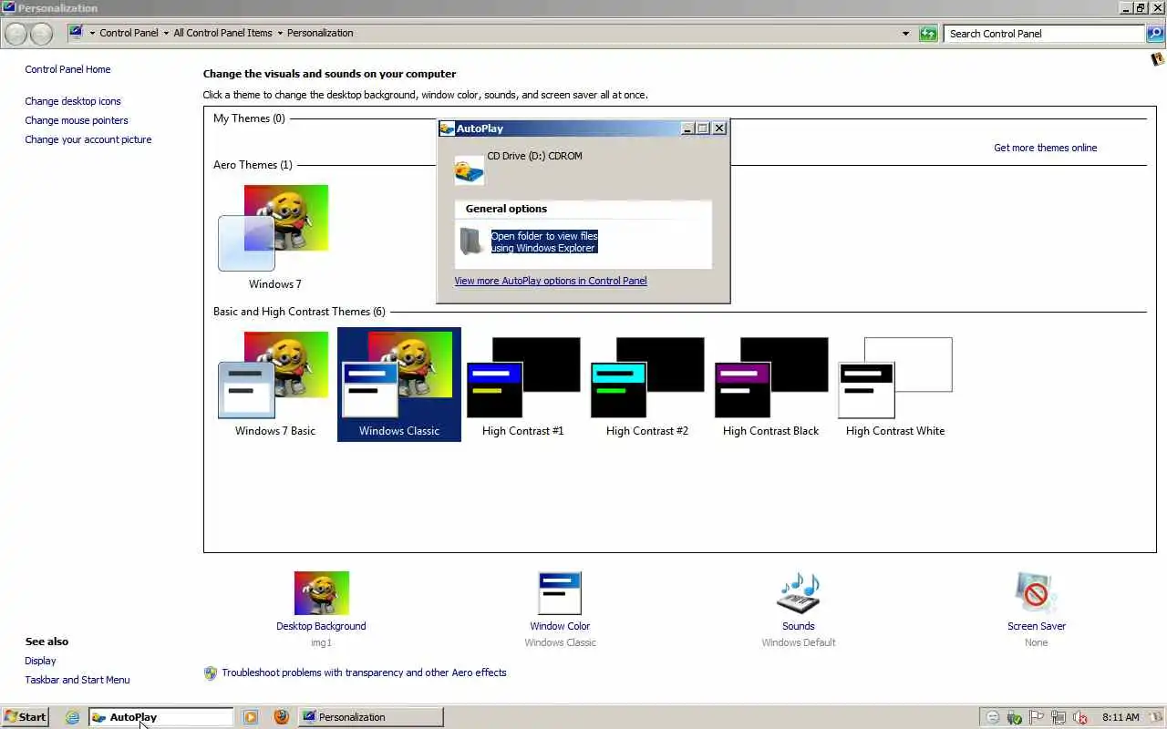This screenshot has width=1167, height=729.
Task: Select the High Contrast #1 theme
Action: (x=523, y=384)
